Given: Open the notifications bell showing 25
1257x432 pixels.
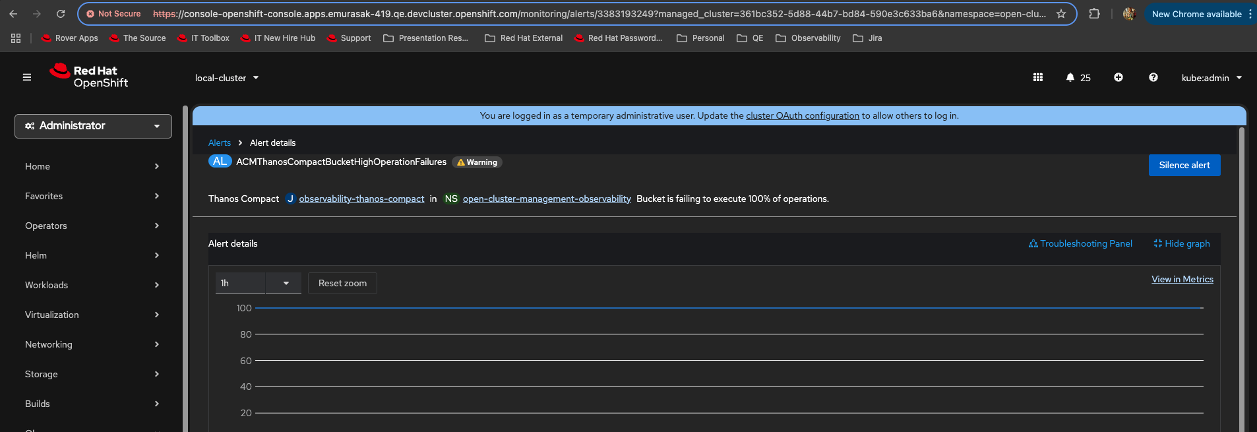Looking at the screenshot, I should pyautogui.click(x=1078, y=78).
